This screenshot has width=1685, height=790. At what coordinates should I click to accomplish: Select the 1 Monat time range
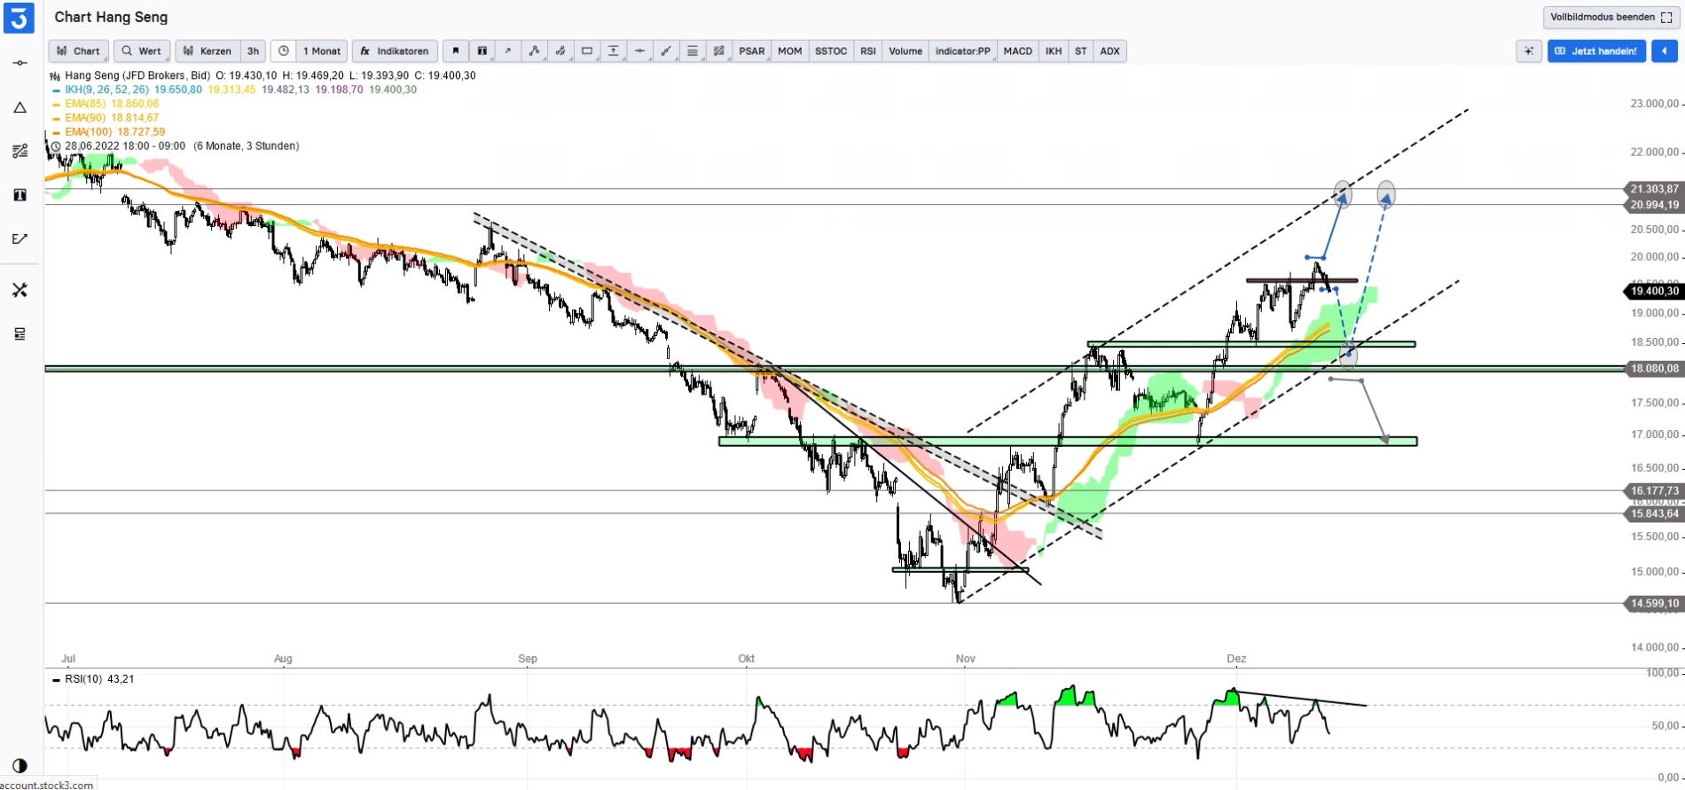(x=321, y=51)
